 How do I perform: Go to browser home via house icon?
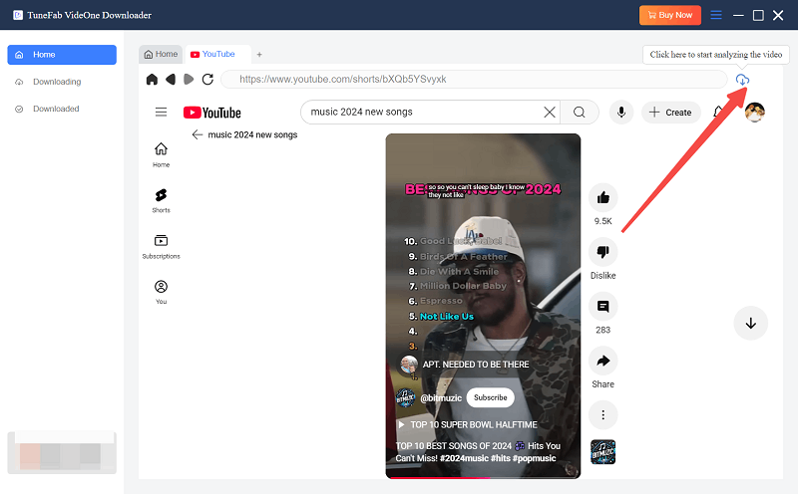(x=152, y=80)
